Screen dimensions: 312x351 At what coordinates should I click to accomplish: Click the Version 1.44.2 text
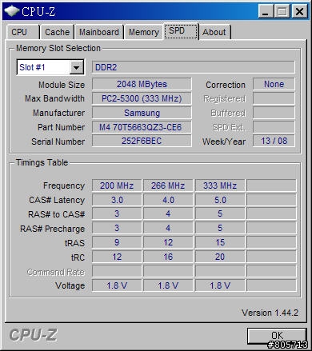click(270, 313)
